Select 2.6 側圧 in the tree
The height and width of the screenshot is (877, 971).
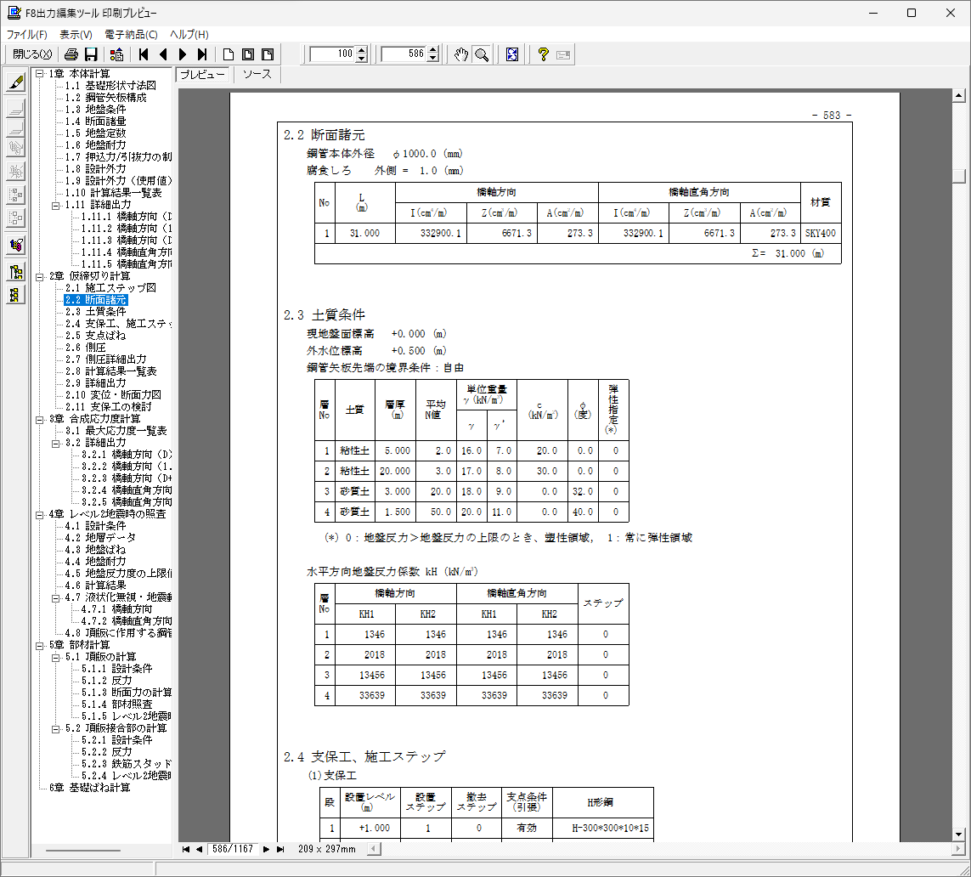click(86, 348)
